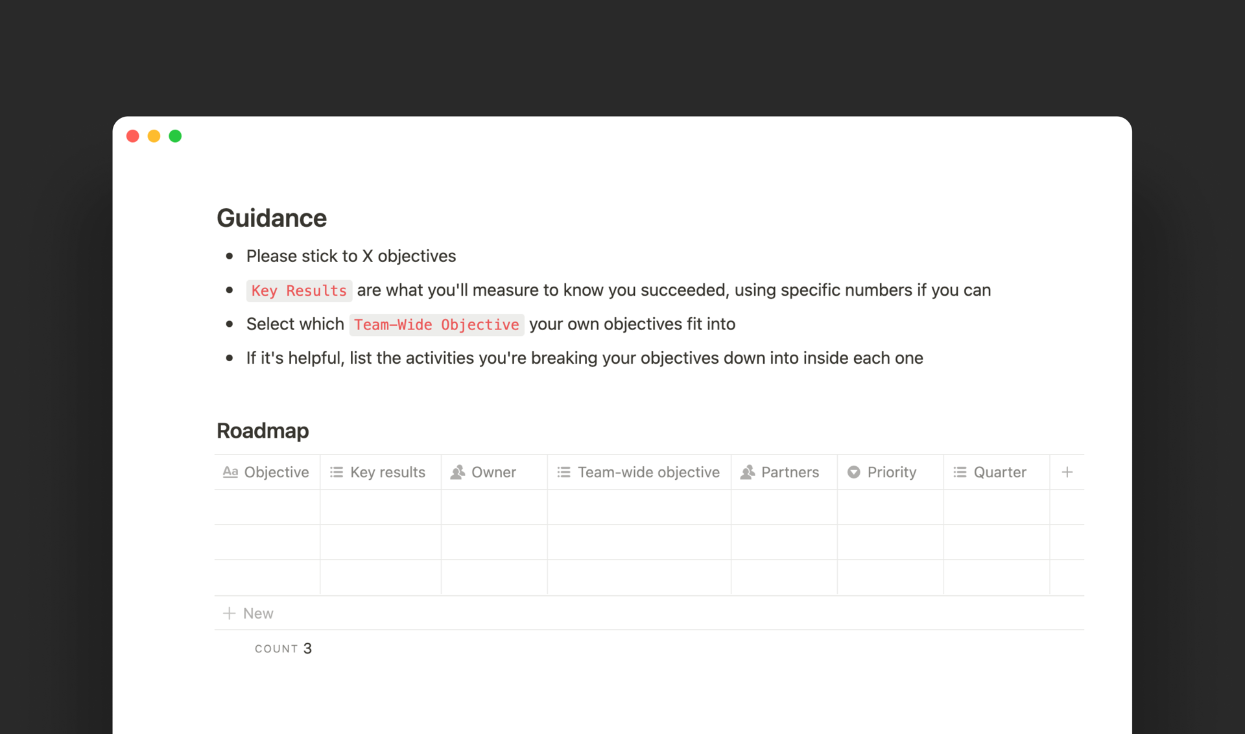The image size is (1245, 734).
Task: Click 'Please stick to X objectives' bullet
Action: coord(351,256)
